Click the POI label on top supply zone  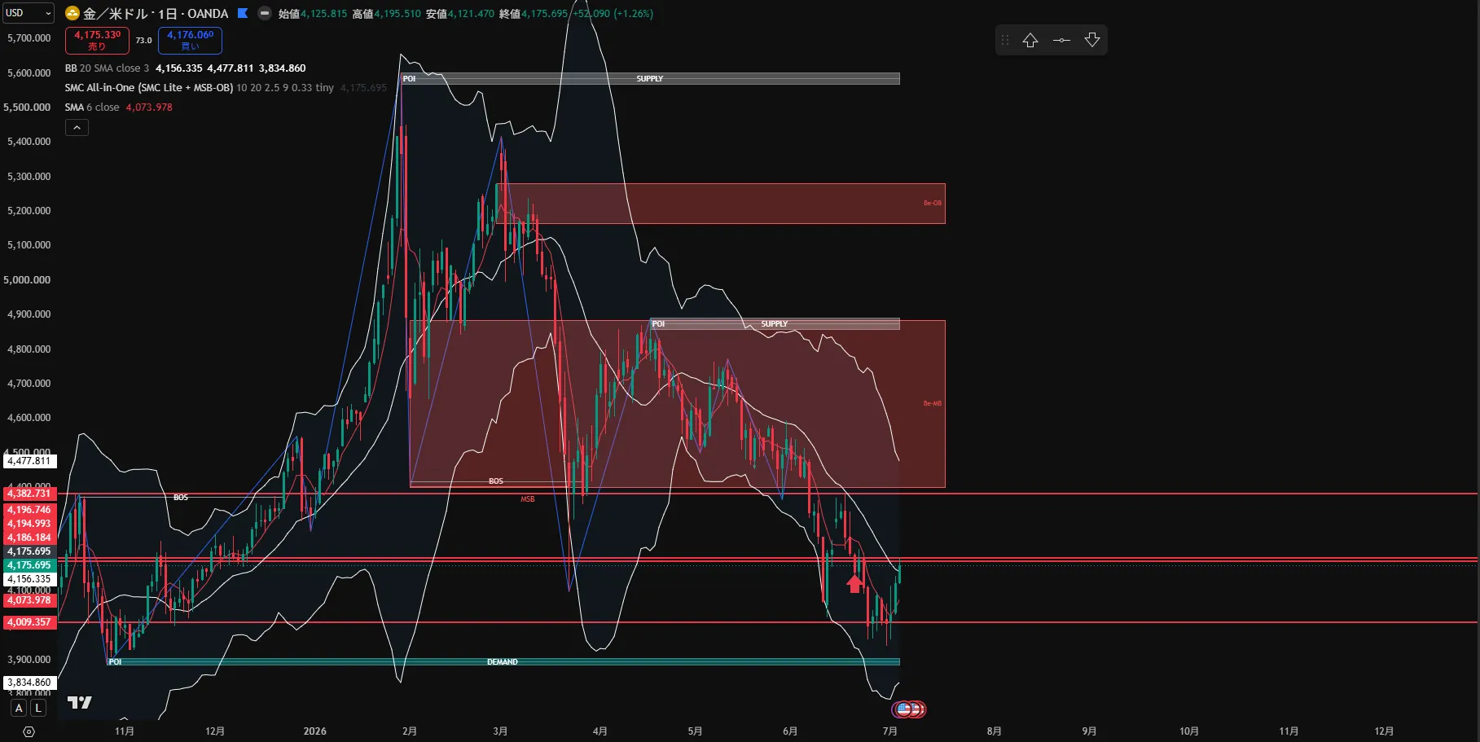point(409,79)
